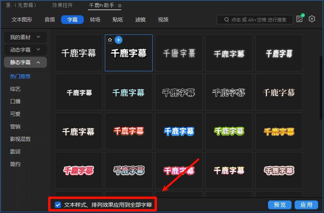Select 千鹿Pr助手 panel tab
The width and height of the screenshot is (324, 213).
point(101,5)
